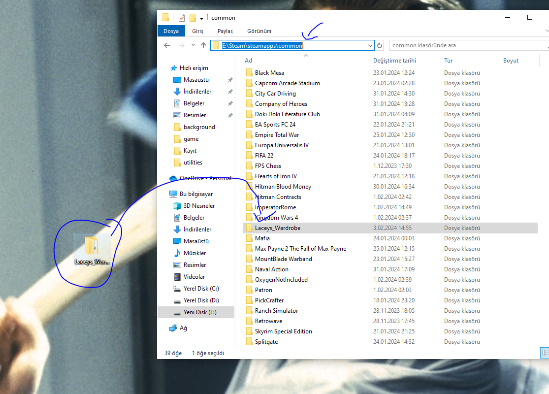Screen dimensions: 549x394
Task: Refresh the common folder view
Action: click(x=380, y=45)
